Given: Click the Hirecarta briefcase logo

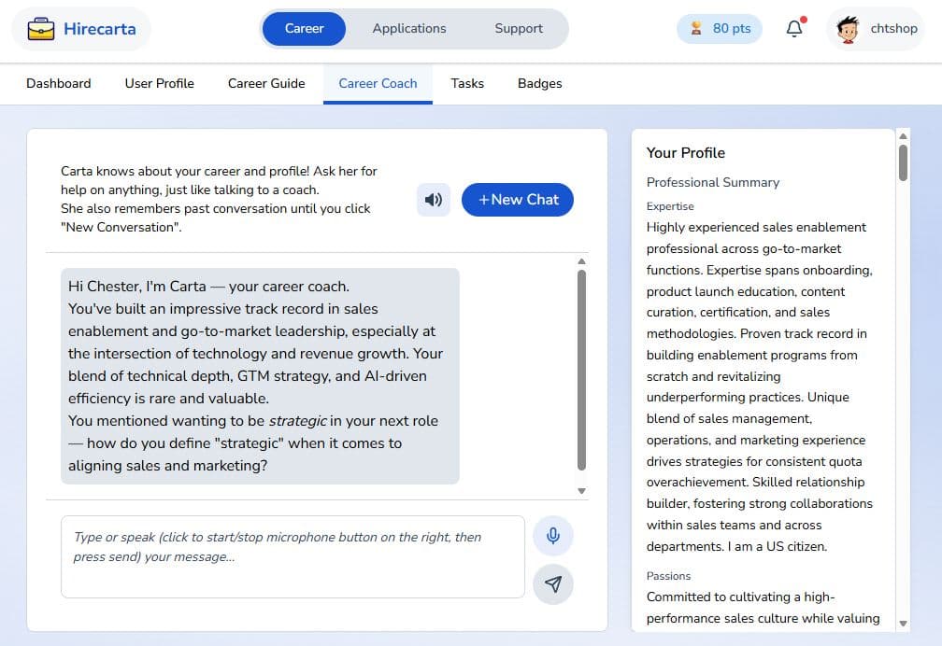Looking at the screenshot, I should pyautogui.click(x=39, y=29).
